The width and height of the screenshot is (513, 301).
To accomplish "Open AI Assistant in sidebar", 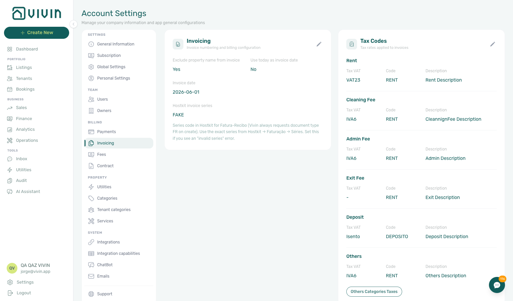I will click(28, 192).
